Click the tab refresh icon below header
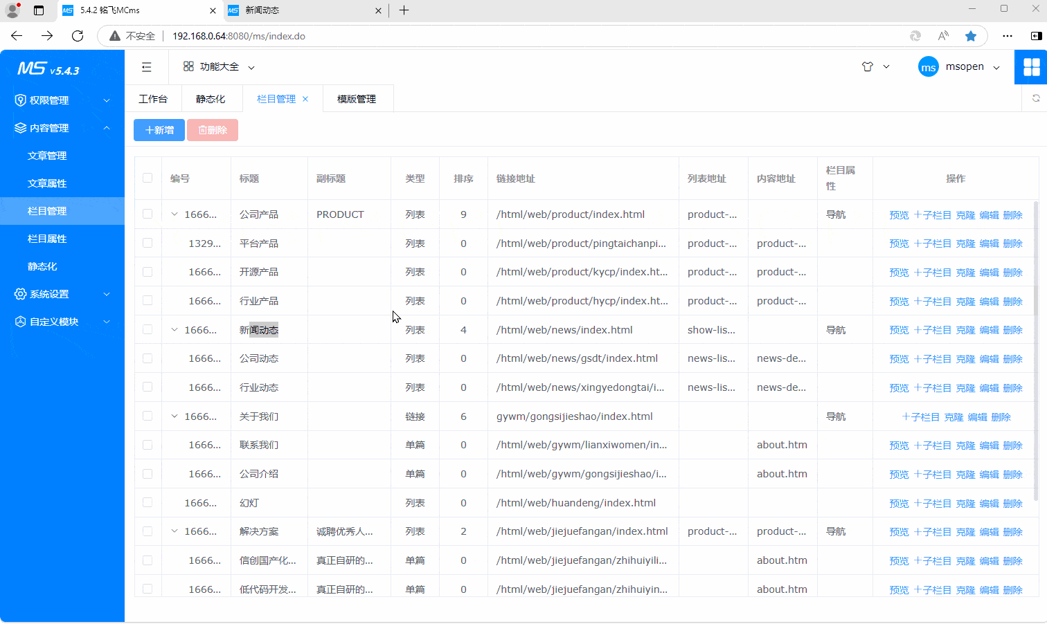 (1036, 98)
